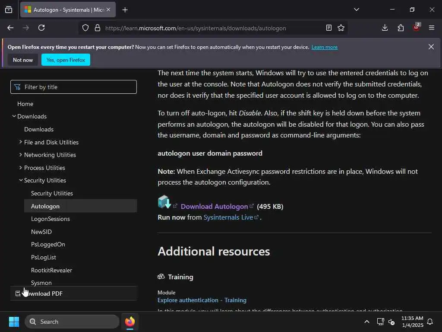Click the Additional resources heading
442x332 pixels.
pyautogui.click(x=214, y=251)
